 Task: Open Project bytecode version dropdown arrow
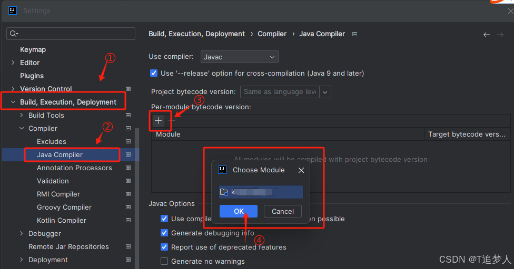tap(325, 92)
